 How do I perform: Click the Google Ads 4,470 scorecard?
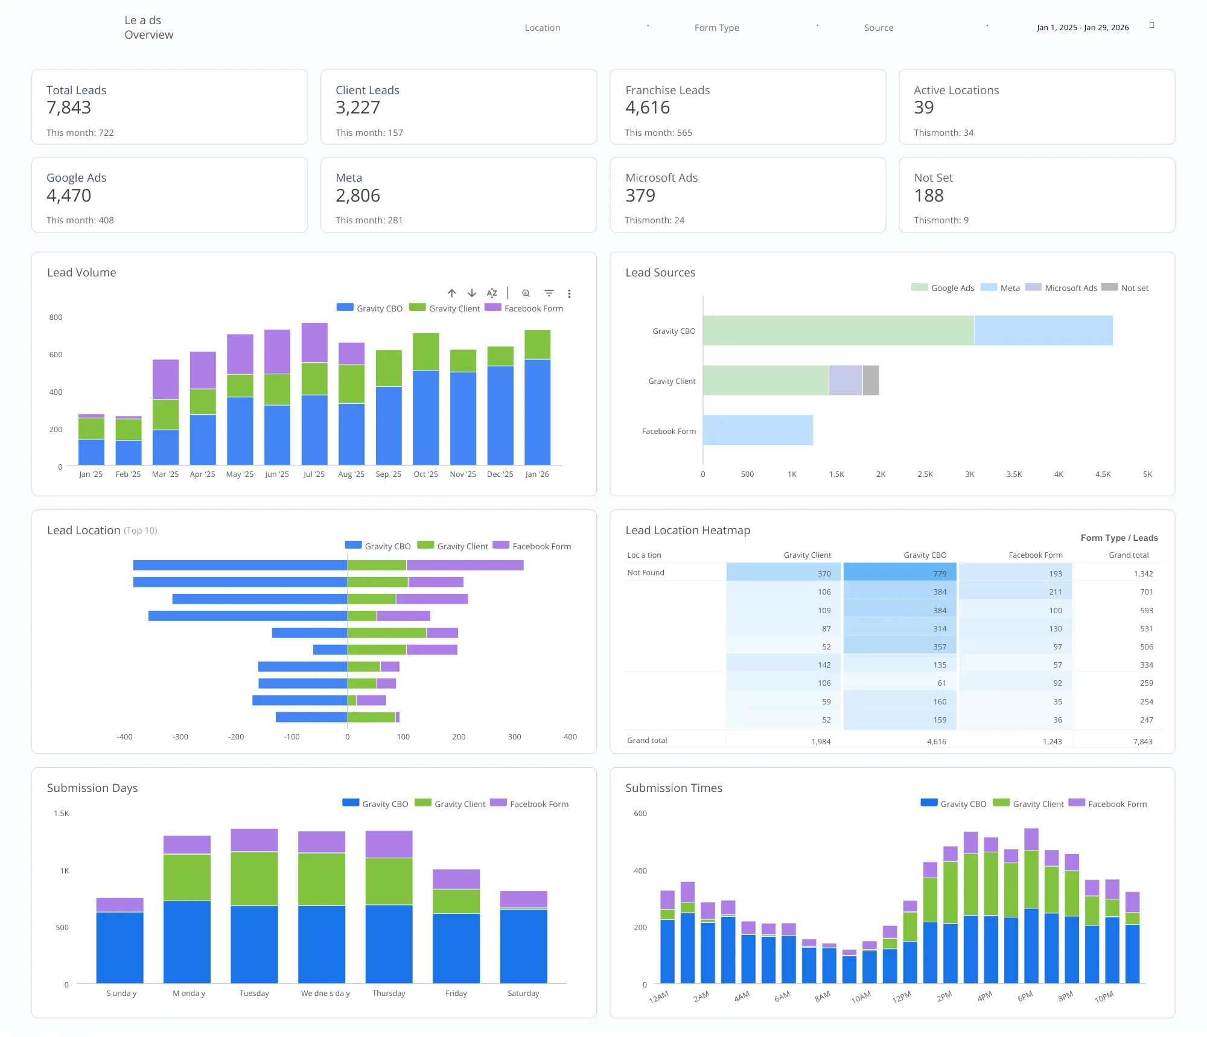click(170, 195)
